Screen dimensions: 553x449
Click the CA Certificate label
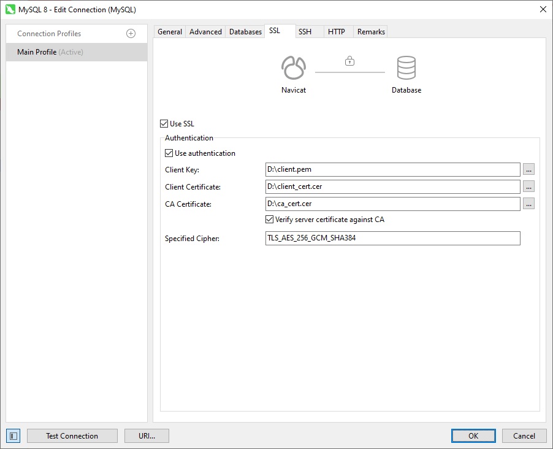pyautogui.click(x=188, y=204)
